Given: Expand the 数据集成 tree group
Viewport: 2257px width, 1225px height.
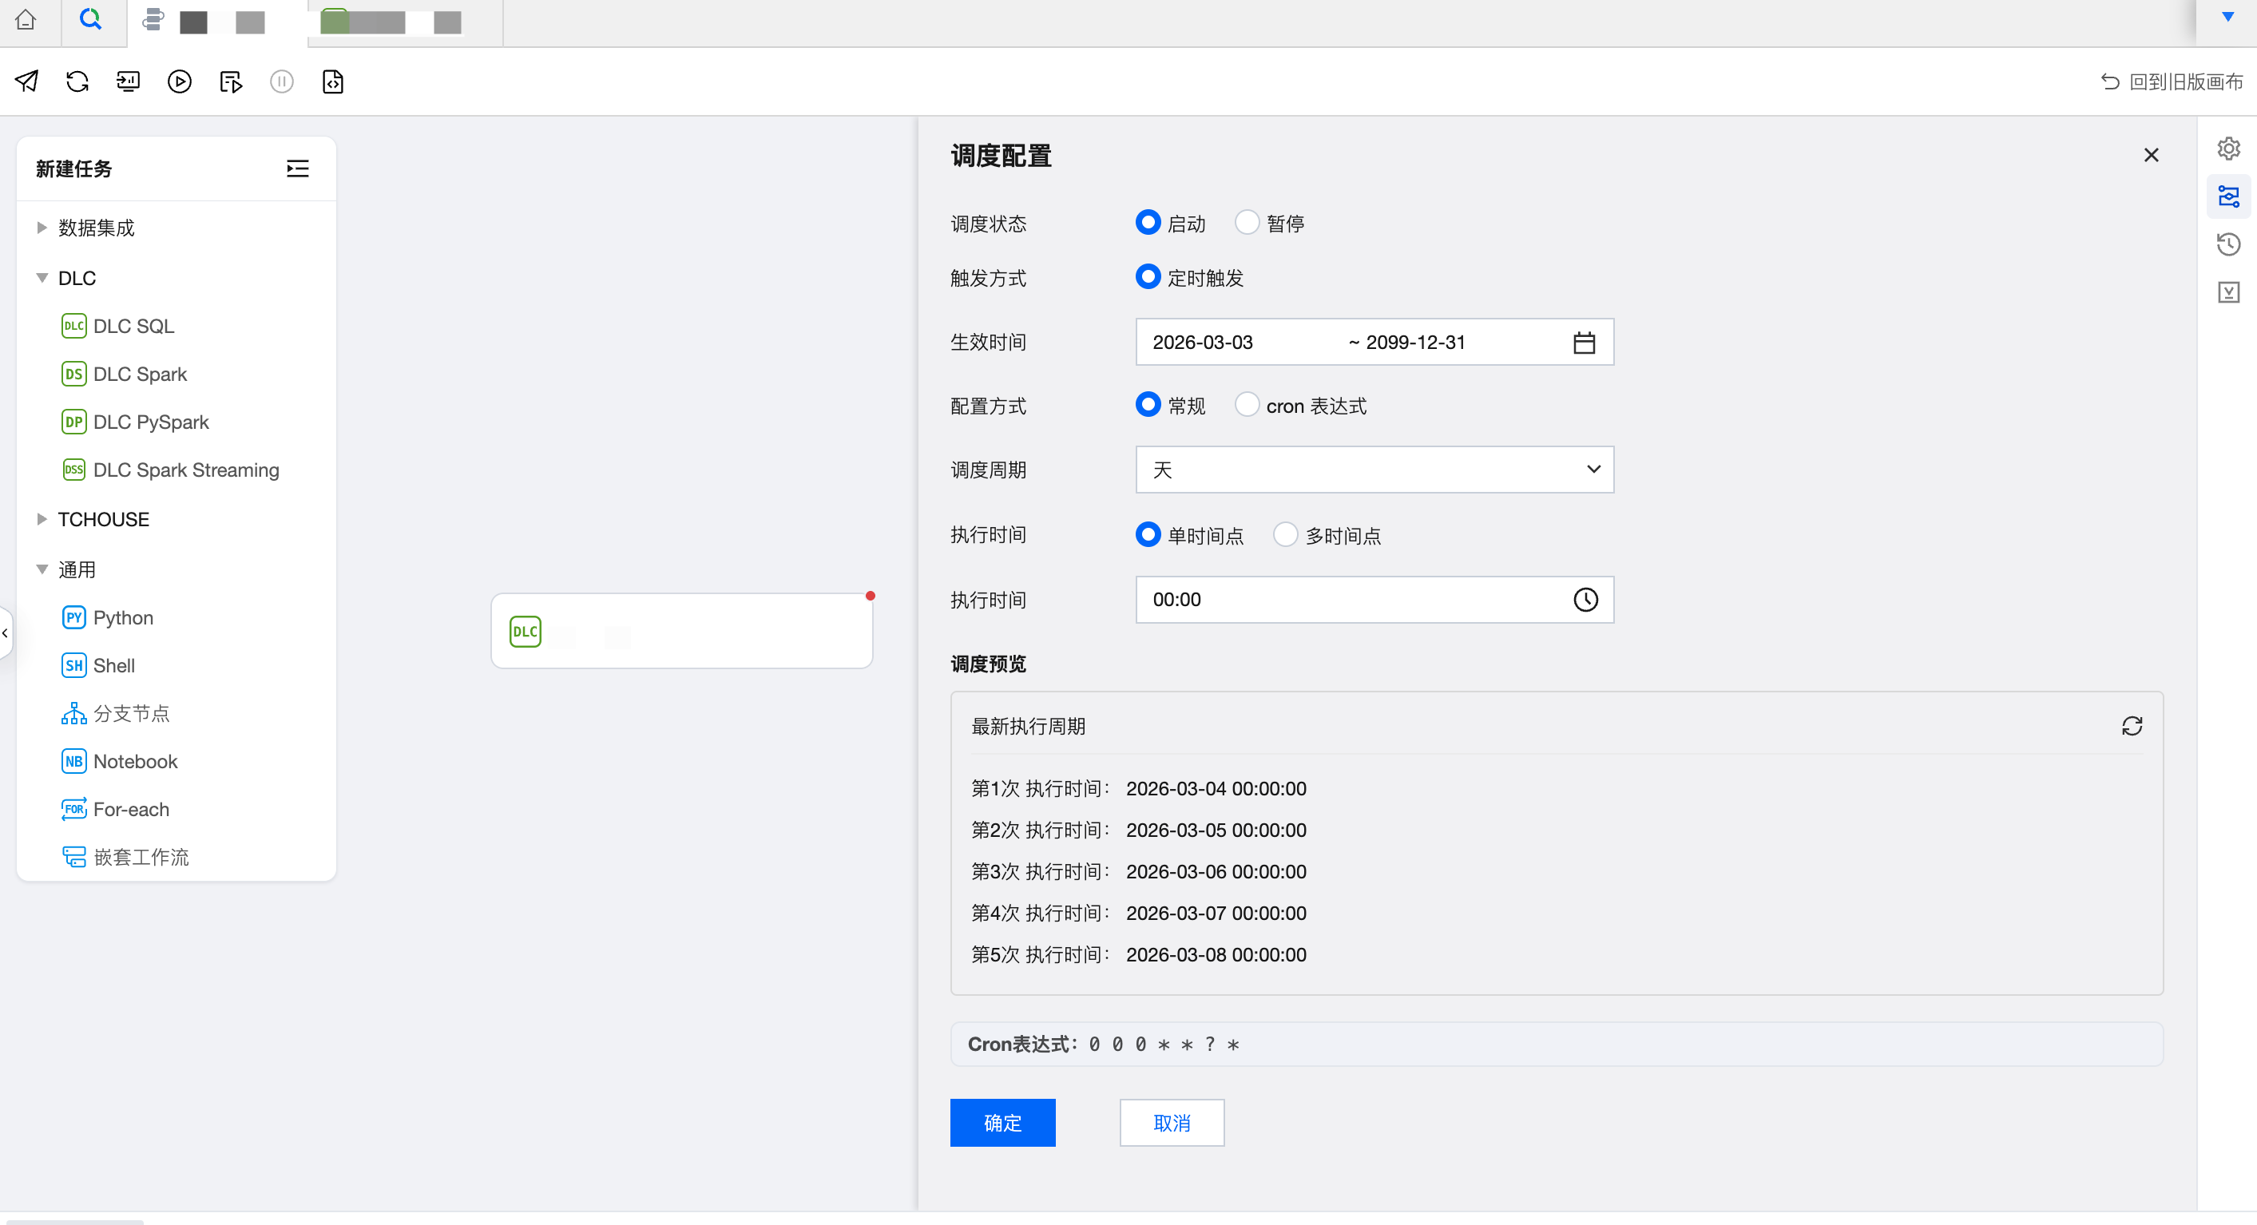Looking at the screenshot, I should [x=42, y=228].
